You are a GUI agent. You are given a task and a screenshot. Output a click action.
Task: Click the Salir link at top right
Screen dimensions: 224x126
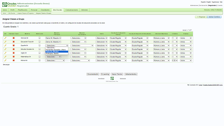(x=221, y=2)
